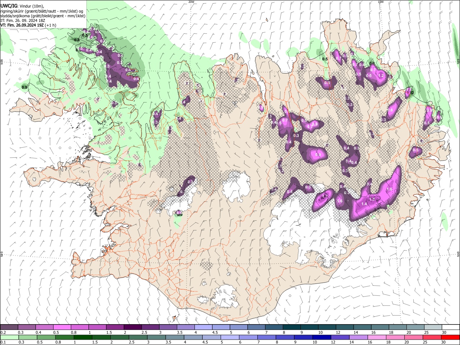Click the dark teal 8–9 snow legend swatch
The image size is (460, 345).
(x=291, y=327)
